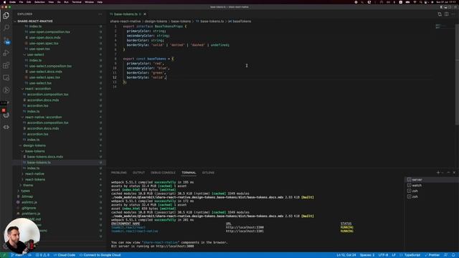Expand the react-tokens folder
Image resolution: width=459 pixels, height=258 pixels.
coord(59,179)
